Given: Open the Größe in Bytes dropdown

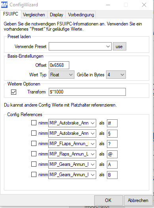Looking at the screenshot, I should 116,75.
